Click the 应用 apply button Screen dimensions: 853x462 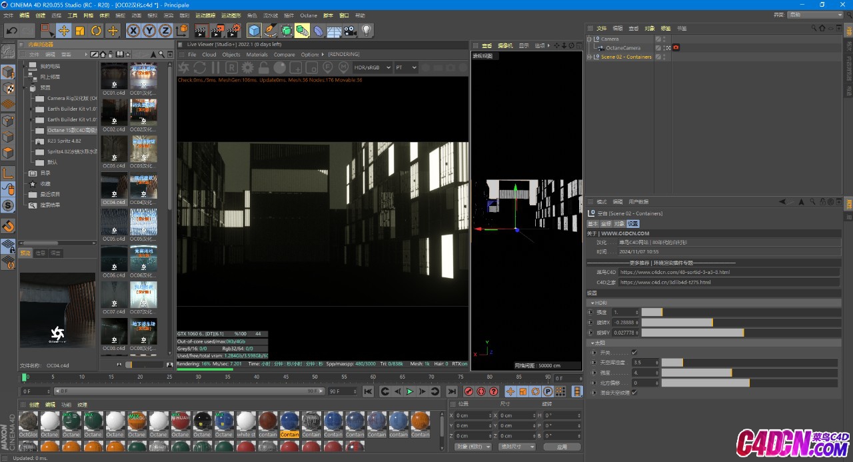click(562, 447)
